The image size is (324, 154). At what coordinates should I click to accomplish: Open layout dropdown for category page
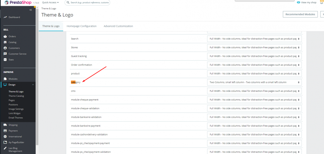point(254,82)
